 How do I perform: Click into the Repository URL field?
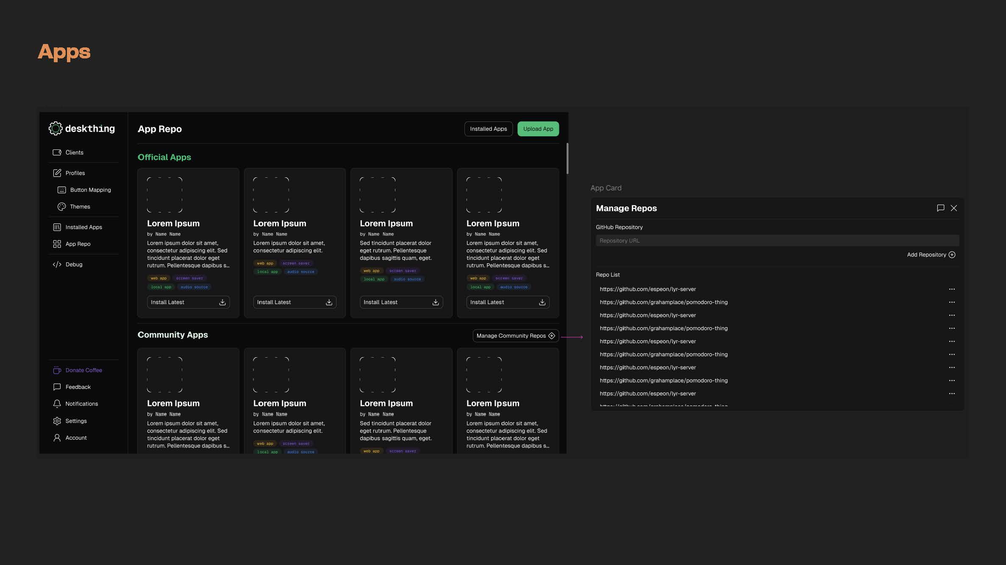tap(777, 241)
